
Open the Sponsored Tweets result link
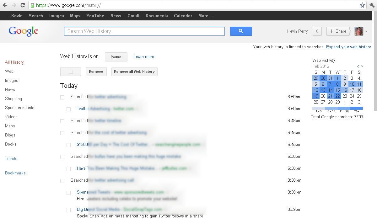coord(94,192)
